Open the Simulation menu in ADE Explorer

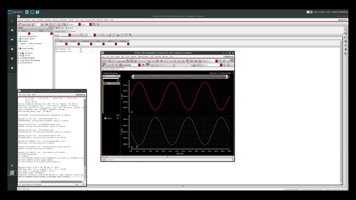[63, 20]
